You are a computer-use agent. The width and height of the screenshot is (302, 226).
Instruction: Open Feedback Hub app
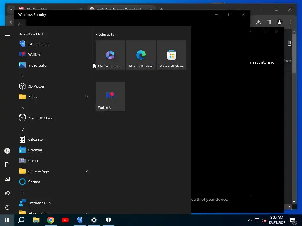click(54, 203)
